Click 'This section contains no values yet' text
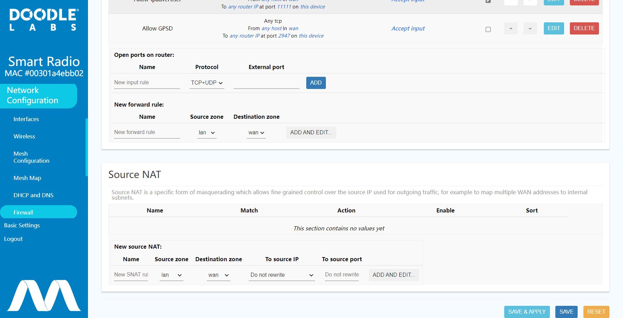The width and height of the screenshot is (623, 318). (x=339, y=228)
